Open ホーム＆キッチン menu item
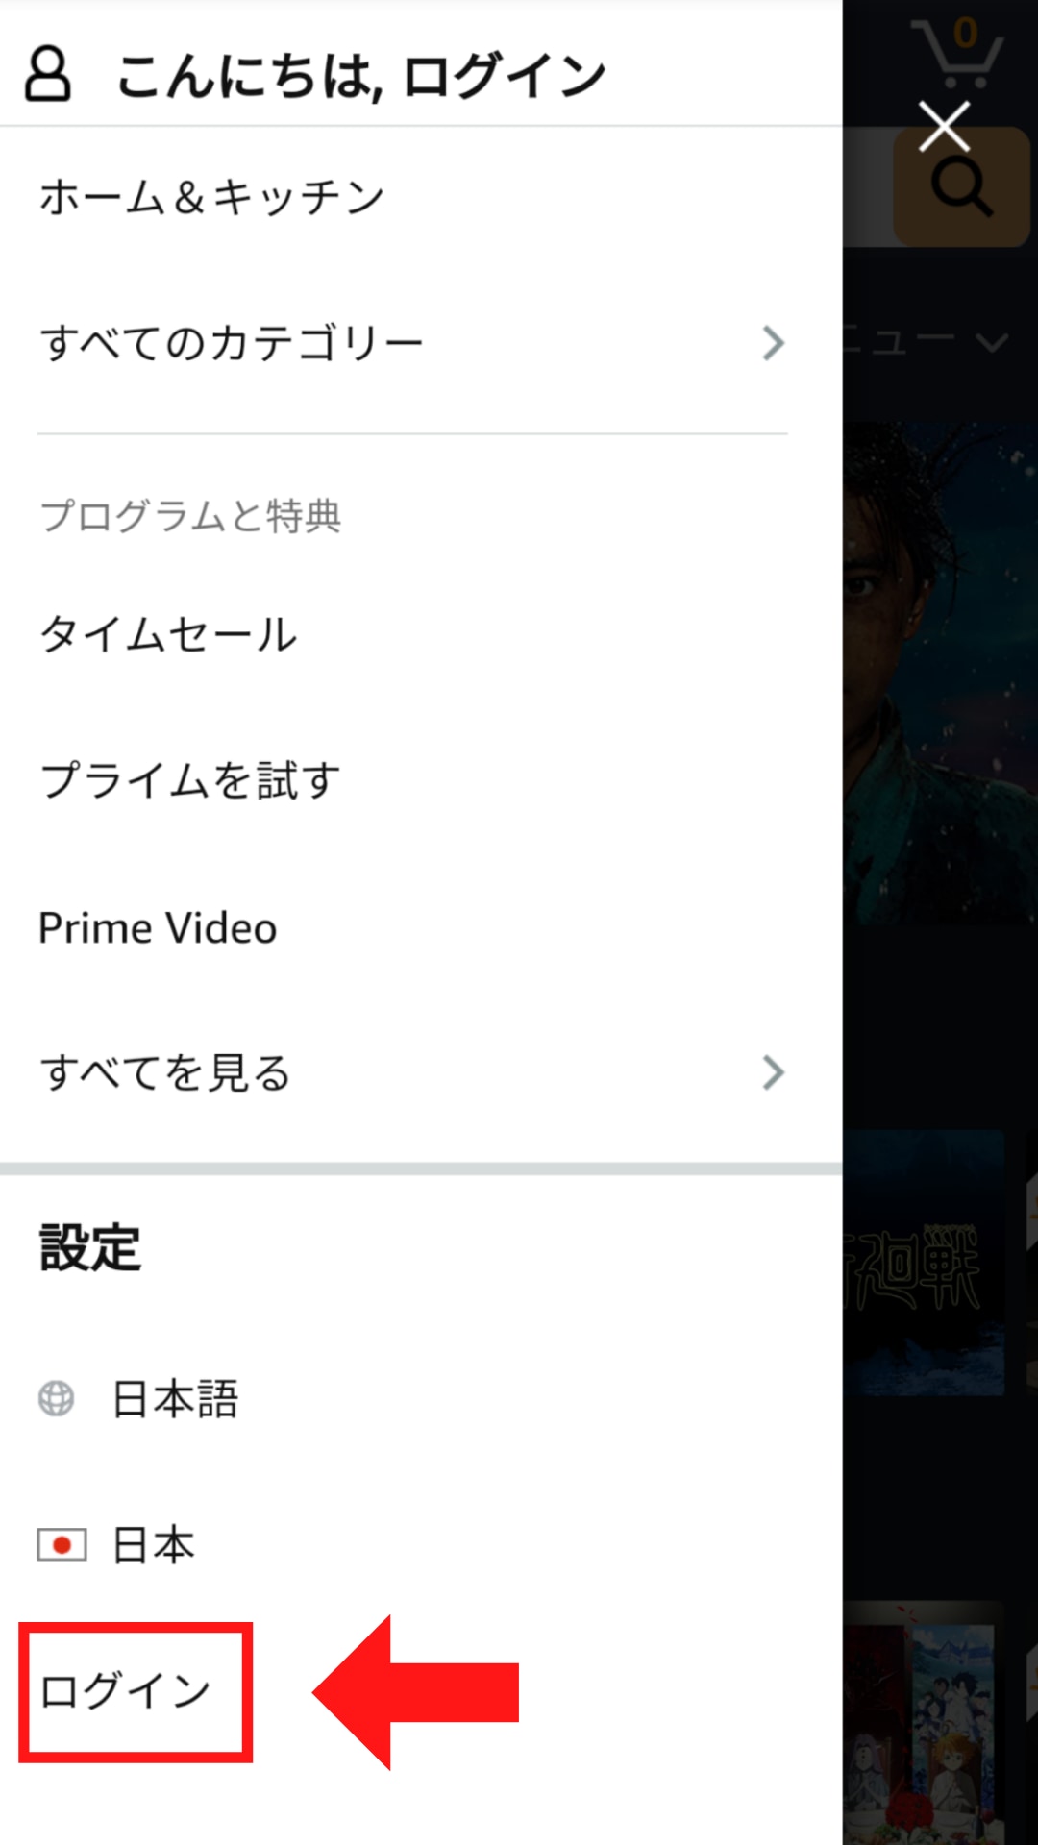Image resolution: width=1038 pixels, height=1845 pixels. (211, 197)
